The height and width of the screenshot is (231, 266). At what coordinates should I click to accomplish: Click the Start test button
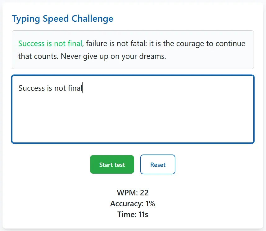112,164
